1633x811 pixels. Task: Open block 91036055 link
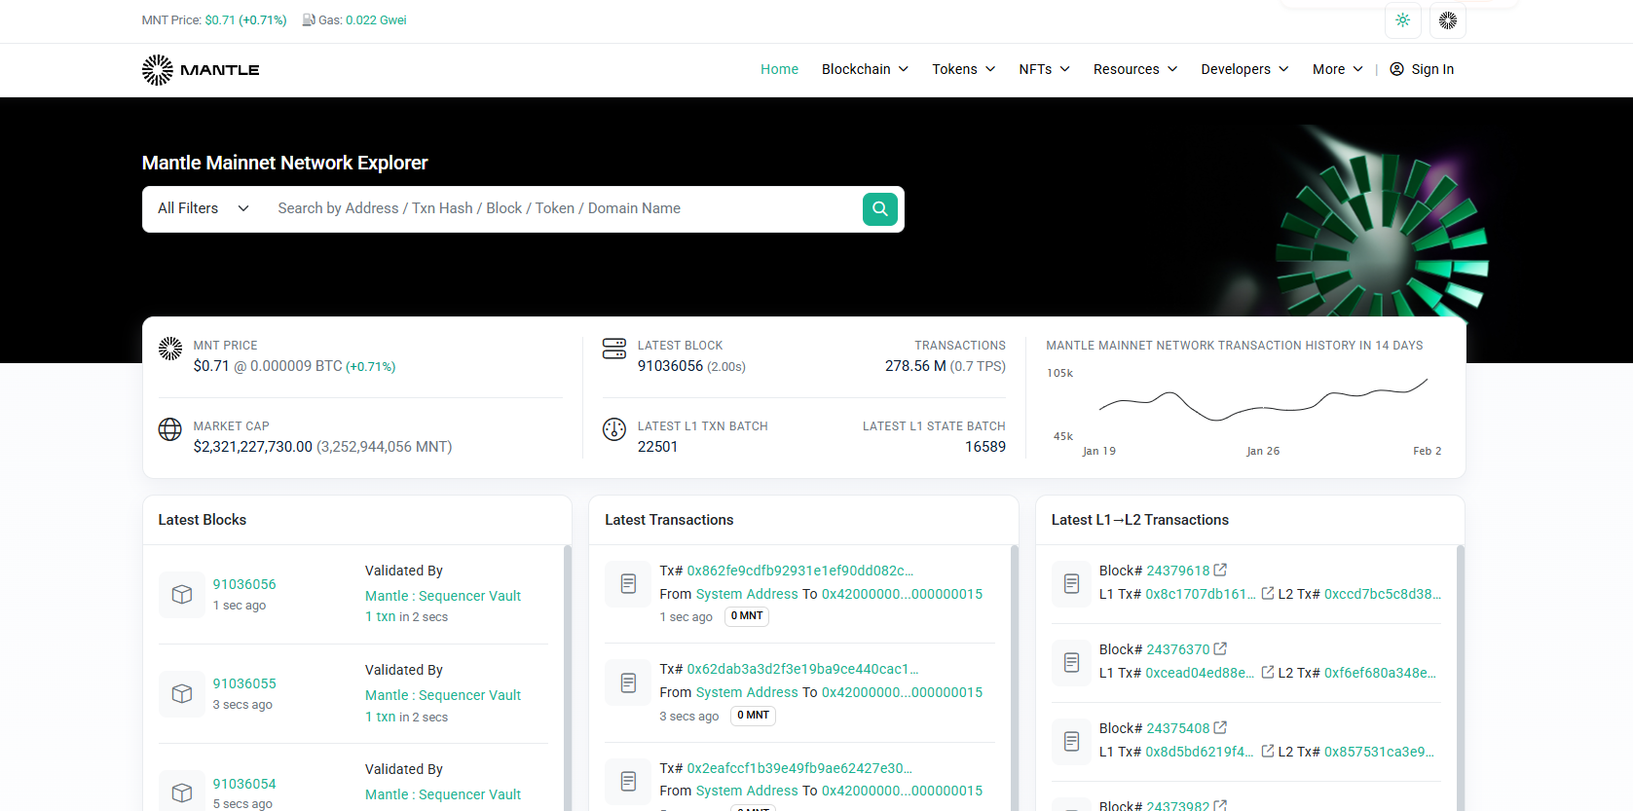click(244, 683)
